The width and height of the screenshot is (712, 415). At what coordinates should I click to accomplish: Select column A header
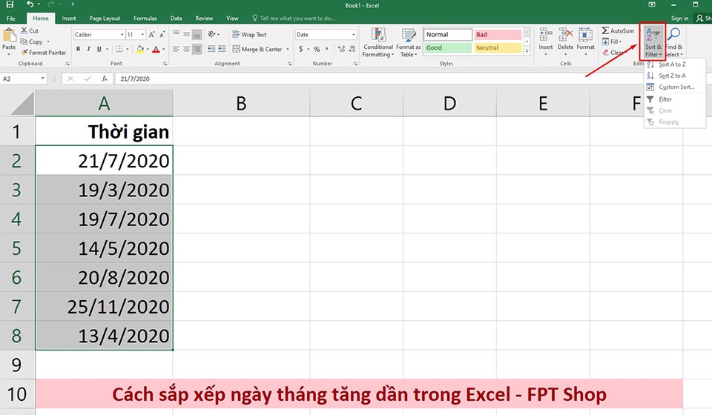(104, 104)
